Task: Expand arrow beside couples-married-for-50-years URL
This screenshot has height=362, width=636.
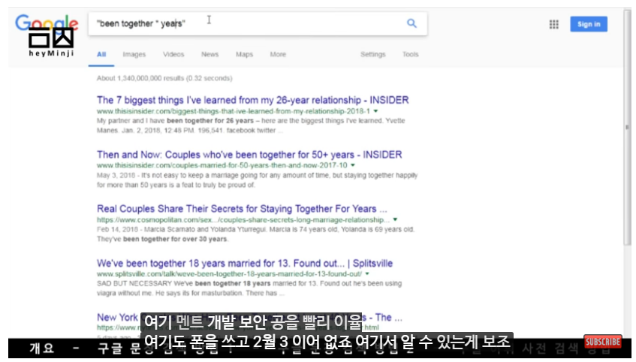Action: pyautogui.click(x=353, y=165)
